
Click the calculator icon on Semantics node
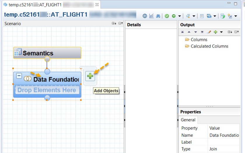pyautogui.click(x=18, y=52)
